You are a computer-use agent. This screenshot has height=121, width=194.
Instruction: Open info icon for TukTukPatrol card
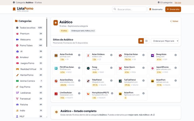point(143,80)
